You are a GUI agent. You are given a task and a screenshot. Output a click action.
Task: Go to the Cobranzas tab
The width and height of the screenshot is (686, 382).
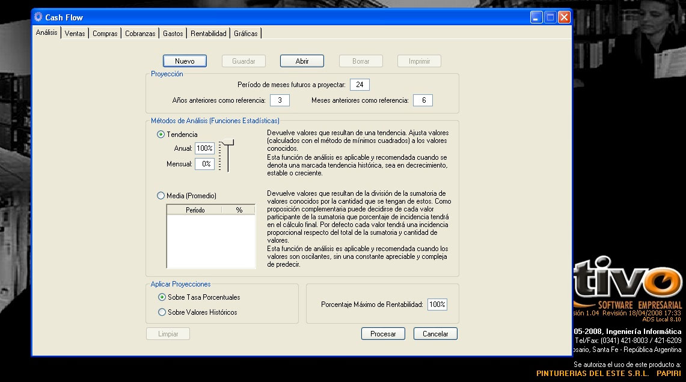(140, 34)
